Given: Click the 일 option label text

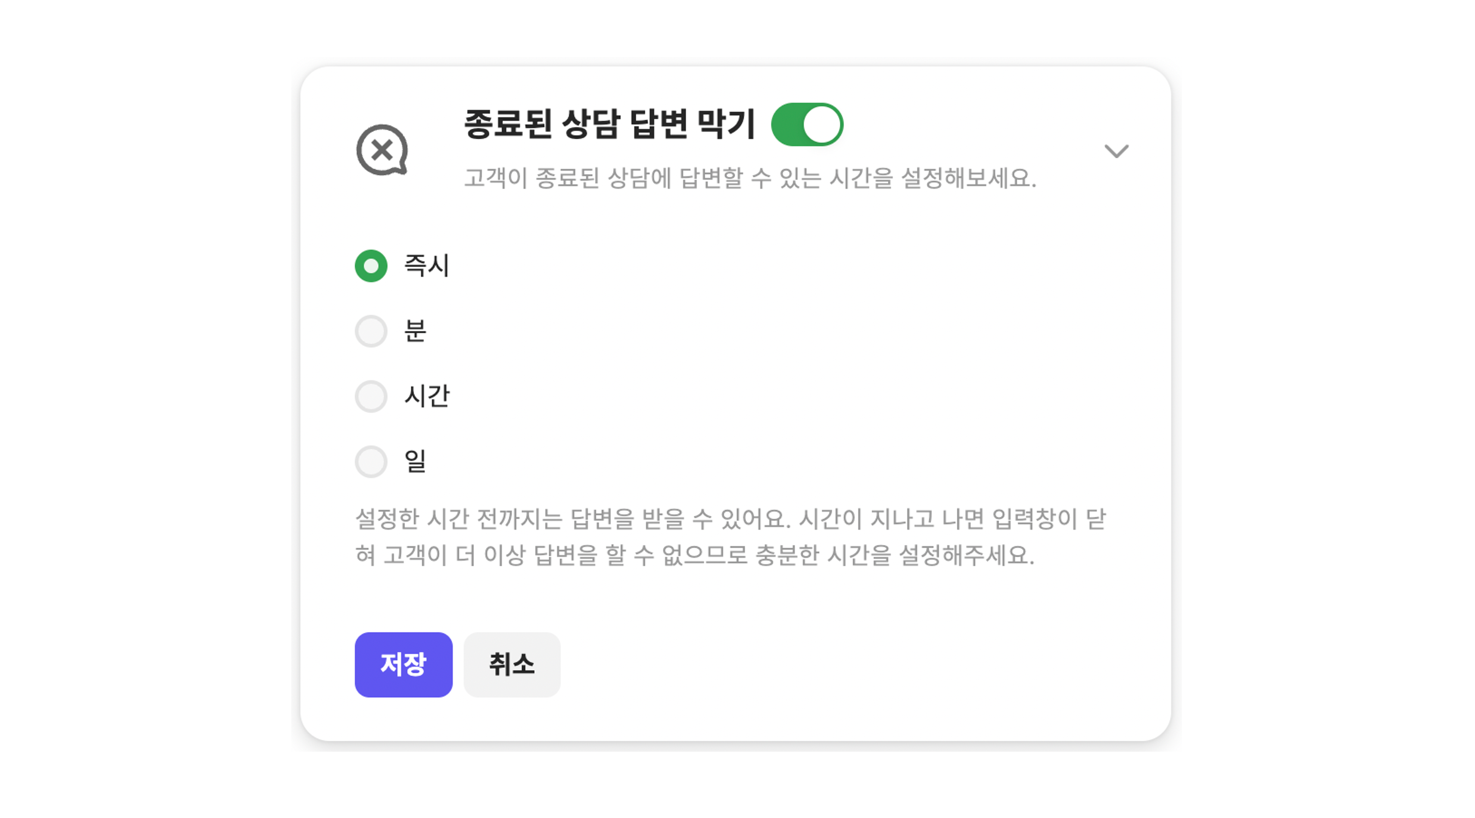Looking at the screenshot, I should pyautogui.click(x=415, y=461).
